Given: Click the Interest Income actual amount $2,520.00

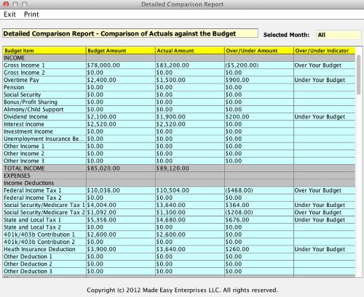Looking at the screenshot, I should [x=171, y=124].
